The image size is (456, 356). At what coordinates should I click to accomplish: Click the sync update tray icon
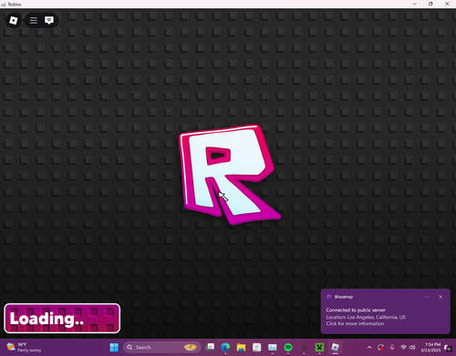pos(380,347)
